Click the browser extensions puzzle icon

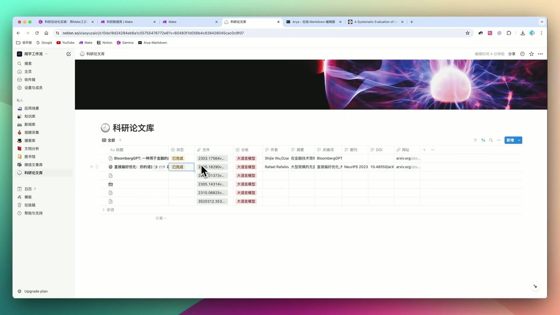coord(509,33)
